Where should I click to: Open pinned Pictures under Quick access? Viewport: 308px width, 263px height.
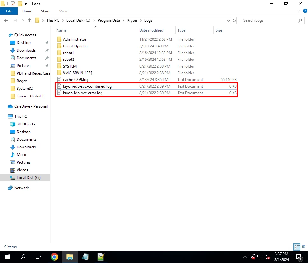23,66
